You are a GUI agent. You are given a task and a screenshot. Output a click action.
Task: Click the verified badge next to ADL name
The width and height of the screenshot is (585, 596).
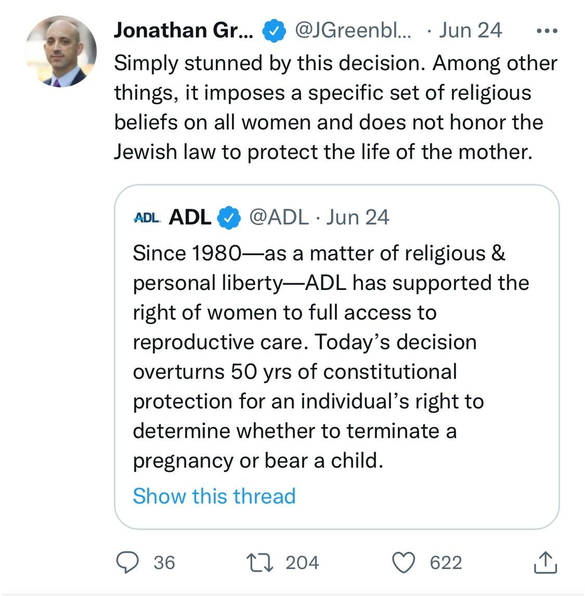pos(230,217)
